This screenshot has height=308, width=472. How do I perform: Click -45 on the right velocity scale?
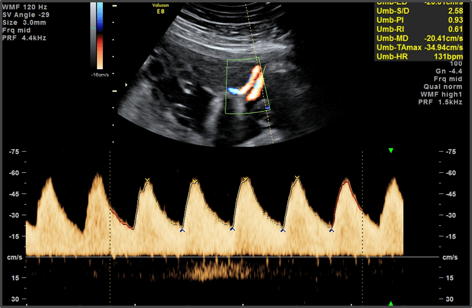click(x=451, y=194)
